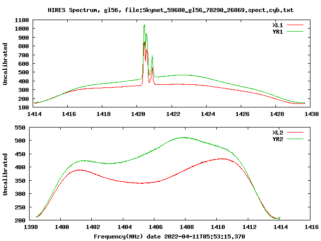Click the 350 tick label on bottom y-axis
321x241 pixels.
(20, 181)
